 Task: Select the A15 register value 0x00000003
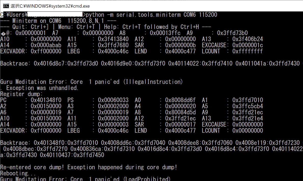pos(113,125)
